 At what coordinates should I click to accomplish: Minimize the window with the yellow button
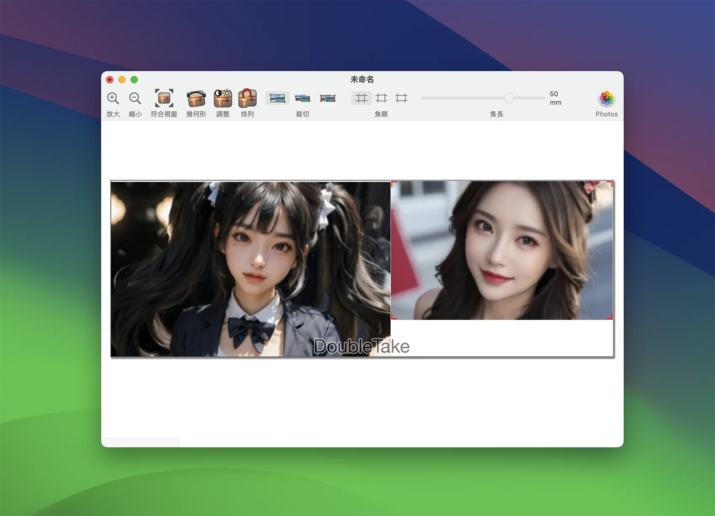click(122, 79)
